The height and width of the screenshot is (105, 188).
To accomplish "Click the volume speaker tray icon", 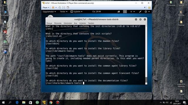I will (x=167, y=102).
